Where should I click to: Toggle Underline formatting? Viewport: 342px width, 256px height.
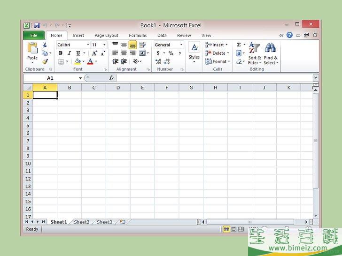pos(78,53)
